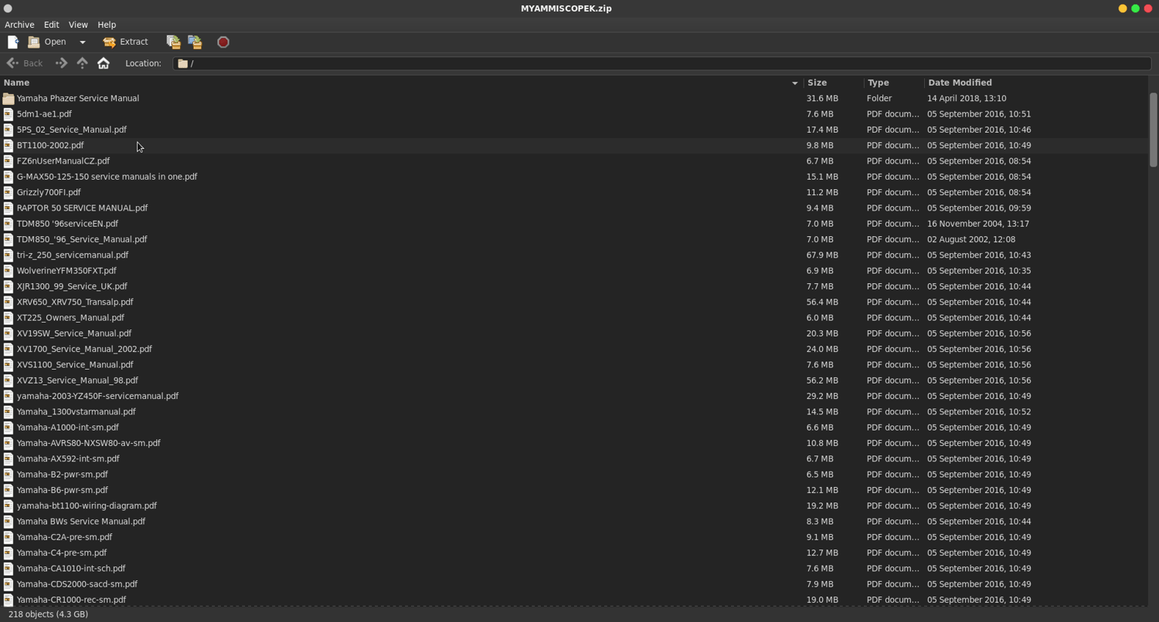Toggle the sort direction arrow in Name header
1159x622 pixels.
pyautogui.click(x=794, y=83)
